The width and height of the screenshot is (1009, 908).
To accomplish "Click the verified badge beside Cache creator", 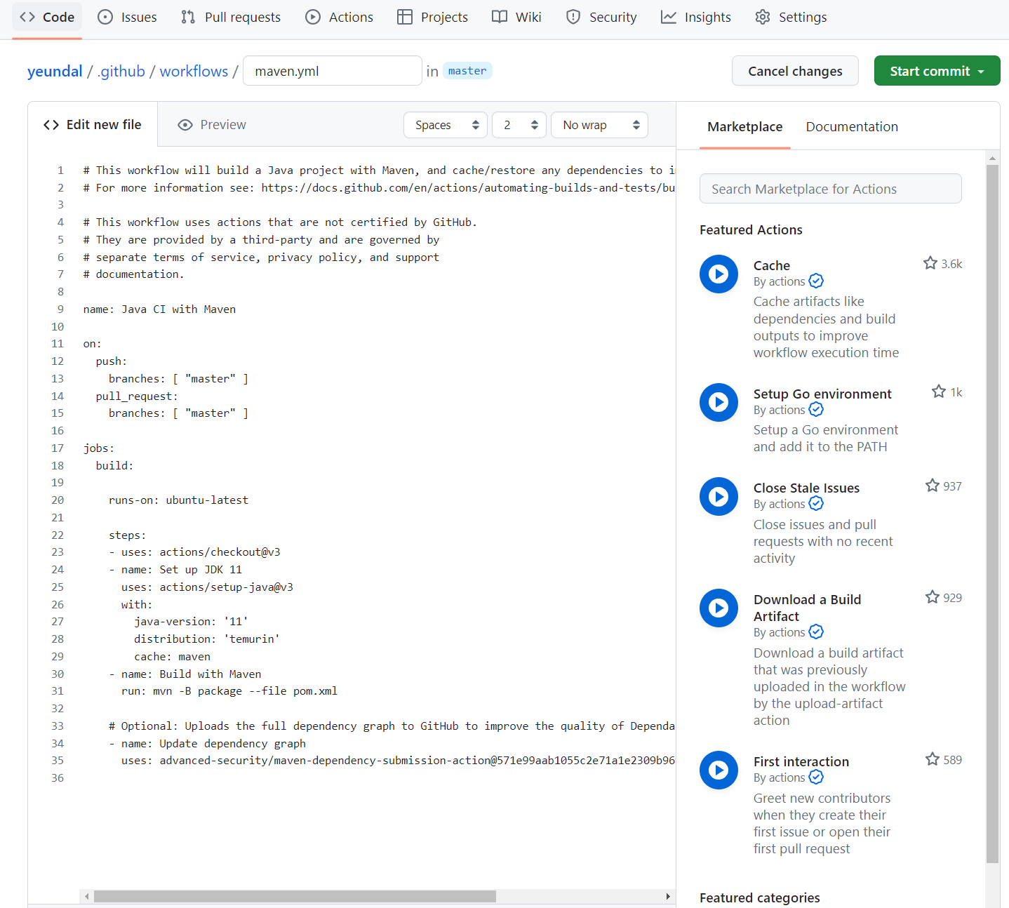I will click(x=816, y=281).
